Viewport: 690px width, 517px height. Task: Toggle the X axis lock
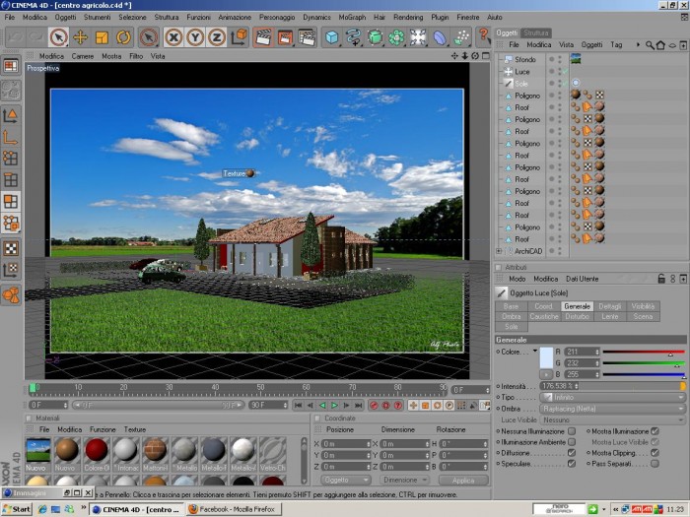173,37
